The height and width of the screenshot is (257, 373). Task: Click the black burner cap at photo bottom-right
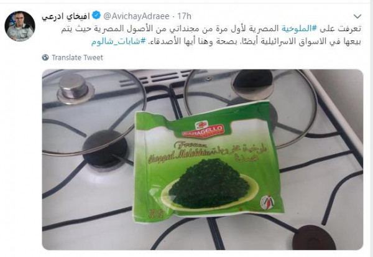point(314,237)
